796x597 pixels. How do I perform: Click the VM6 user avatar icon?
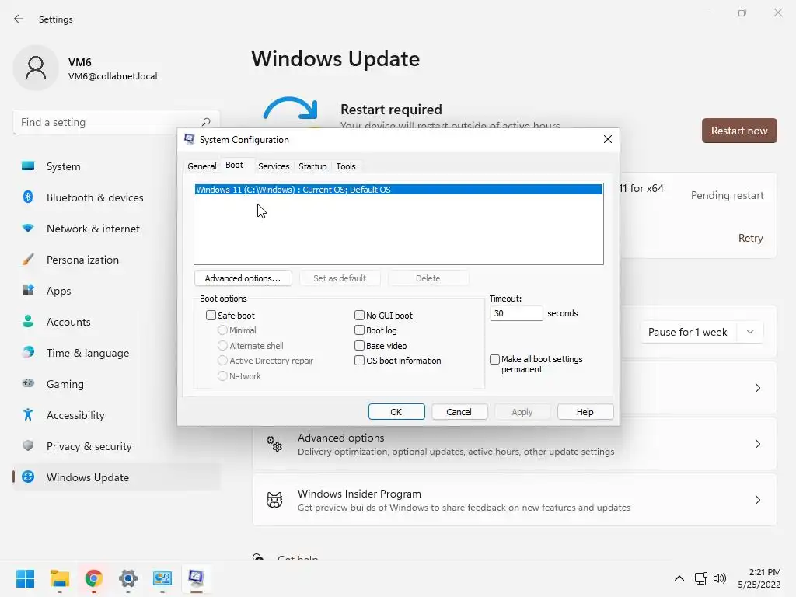[36, 68]
